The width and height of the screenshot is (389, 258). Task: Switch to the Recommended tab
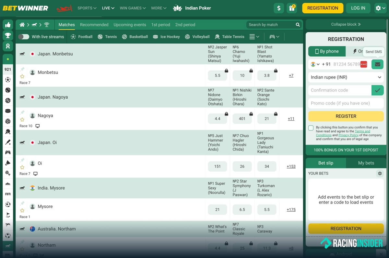coord(94,25)
